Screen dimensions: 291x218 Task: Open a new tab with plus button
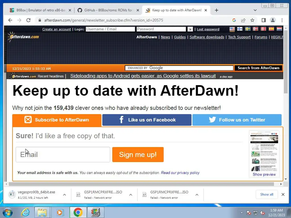tap(216, 10)
